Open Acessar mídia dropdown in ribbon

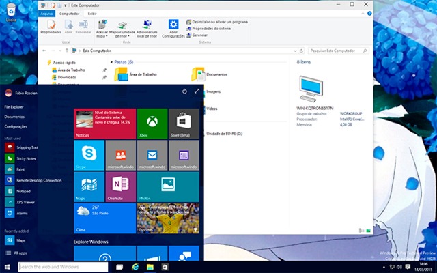[102, 29]
